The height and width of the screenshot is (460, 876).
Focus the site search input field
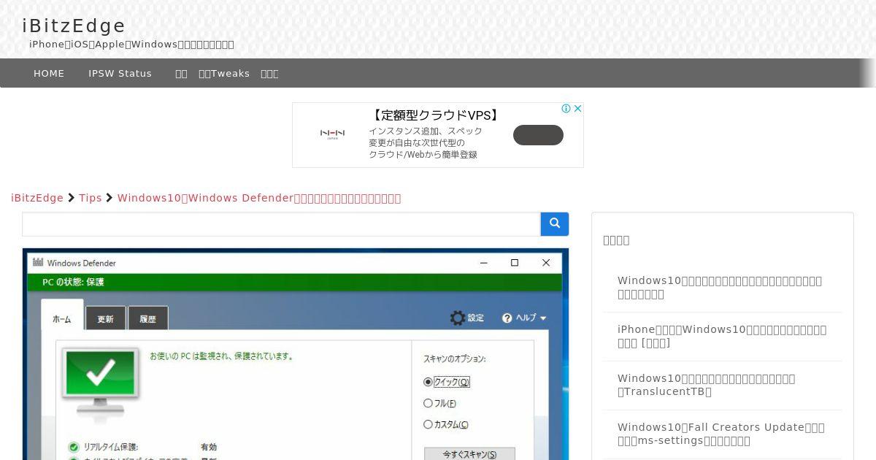pyautogui.click(x=281, y=224)
